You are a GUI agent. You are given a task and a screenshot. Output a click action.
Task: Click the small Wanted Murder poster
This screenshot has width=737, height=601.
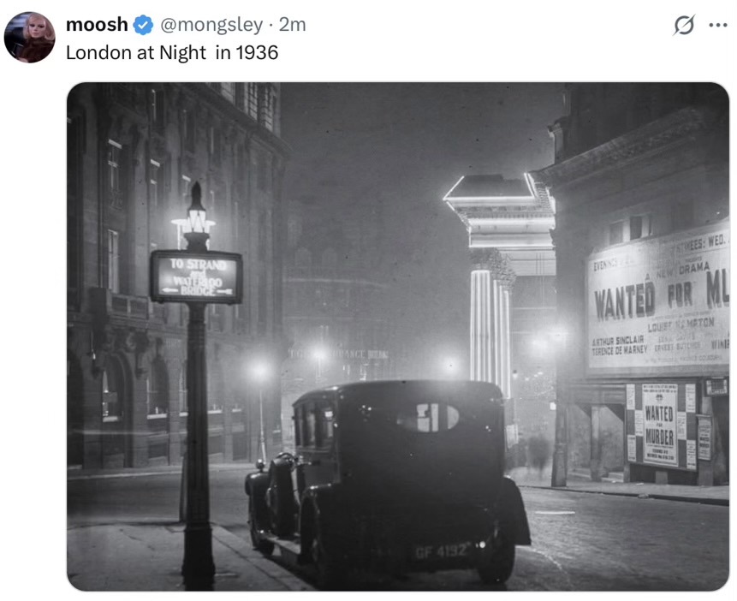660,425
